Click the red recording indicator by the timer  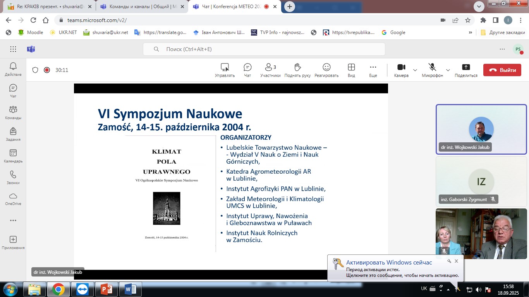[x=47, y=70]
